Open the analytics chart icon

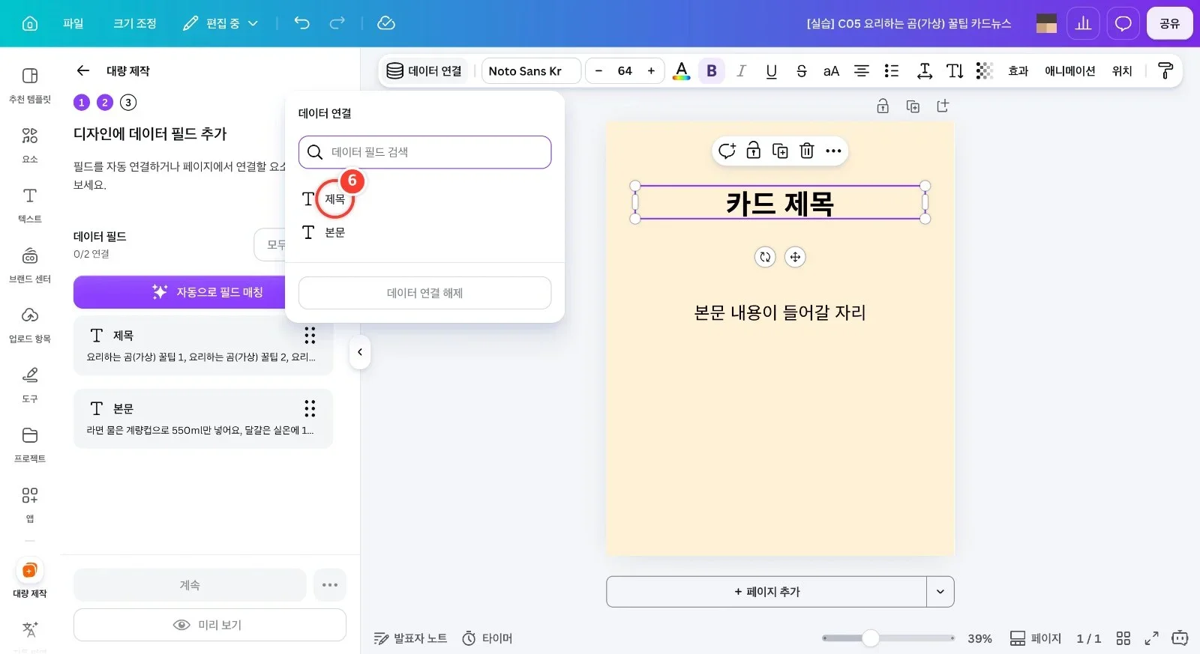(x=1083, y=23)
